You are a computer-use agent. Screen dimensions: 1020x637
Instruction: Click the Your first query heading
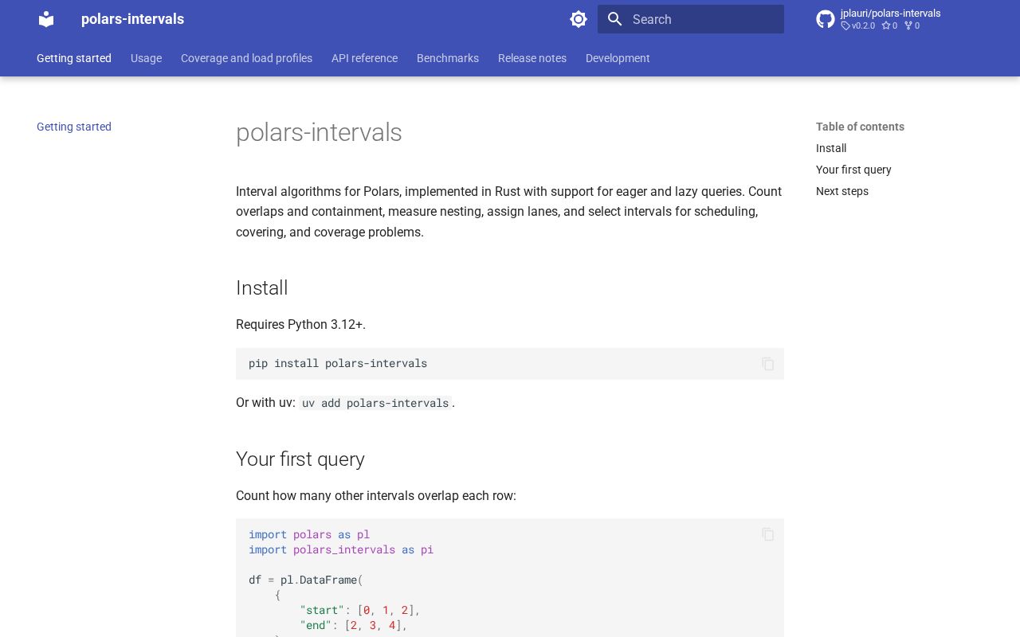click(300, 459)
